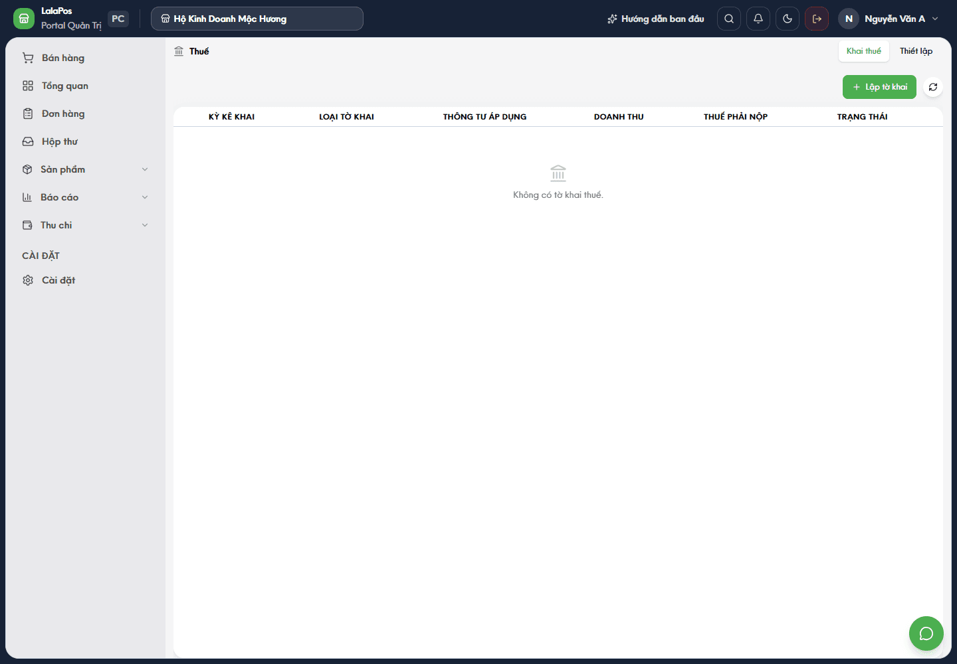Expand the Sản phẩm submenu
The width and height of the screenshot is (957, 664).
click(x=145, y=169)
